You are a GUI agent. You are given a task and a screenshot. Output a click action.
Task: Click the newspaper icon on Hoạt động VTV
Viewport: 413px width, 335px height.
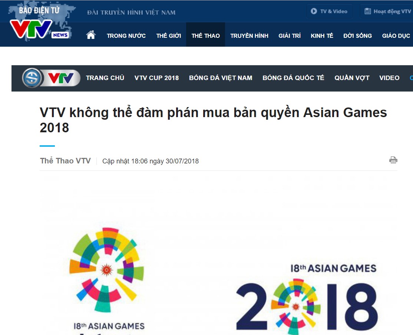368,11
